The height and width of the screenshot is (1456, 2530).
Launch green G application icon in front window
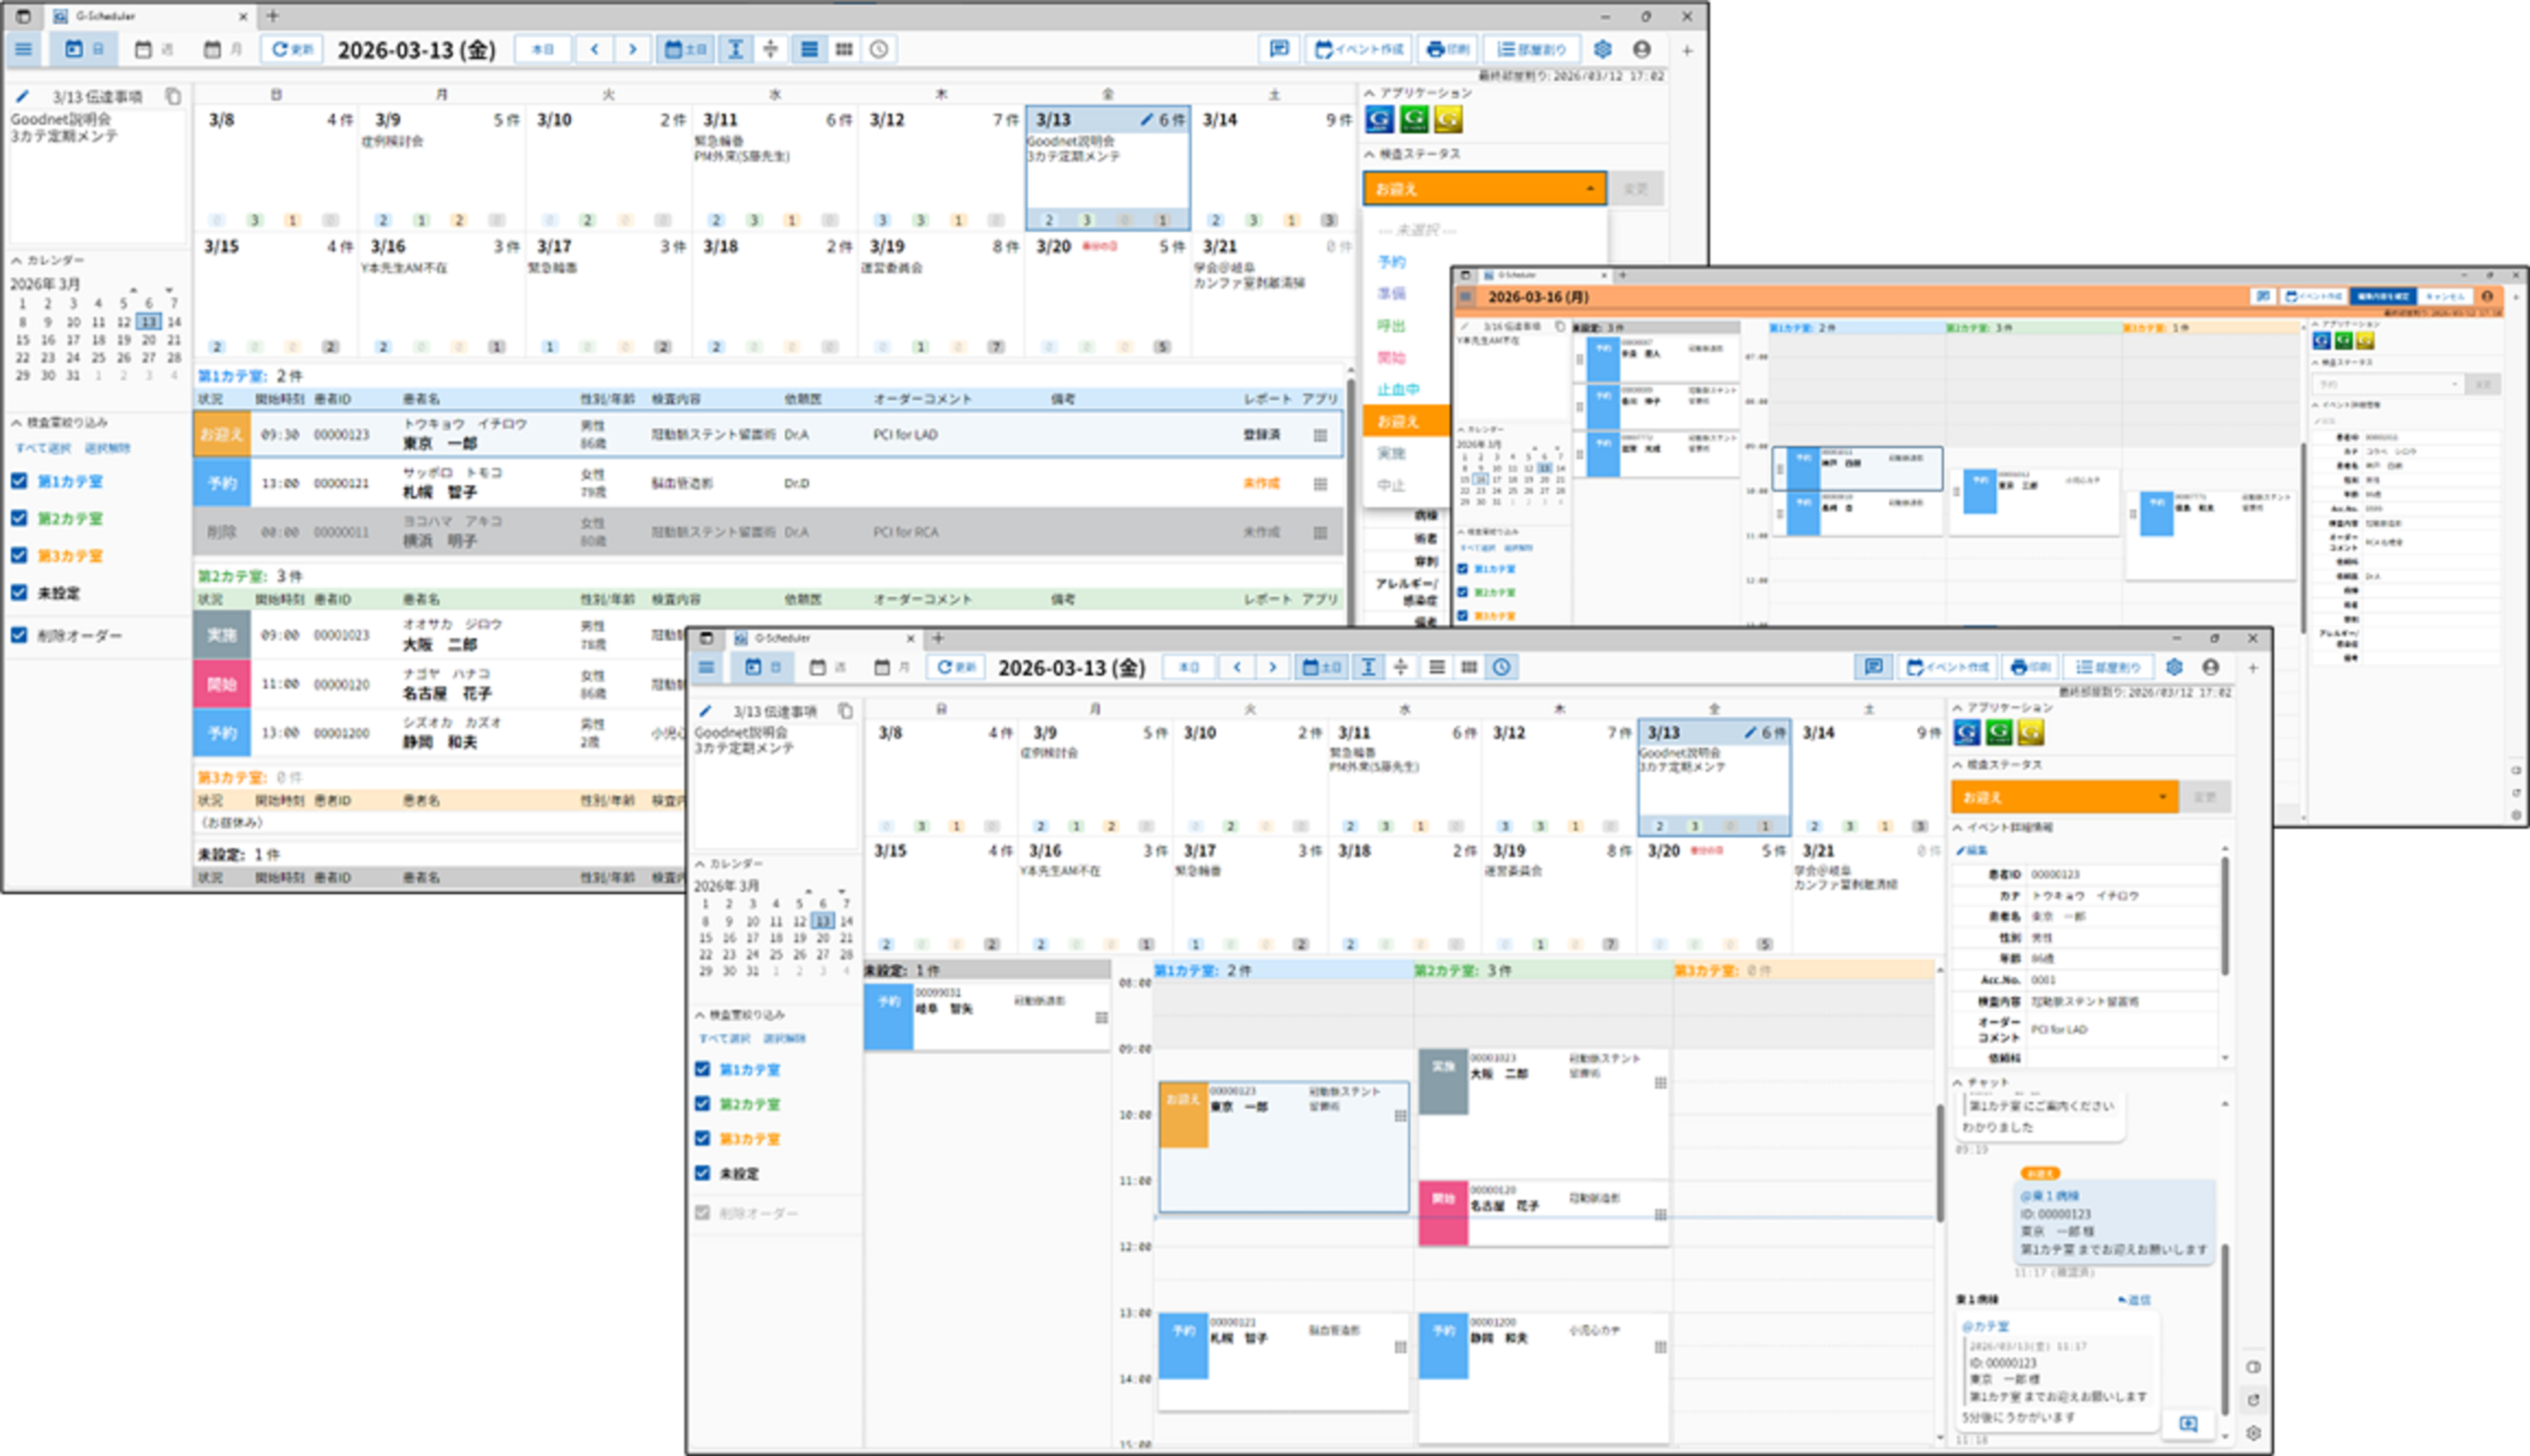pos(1998,733)
